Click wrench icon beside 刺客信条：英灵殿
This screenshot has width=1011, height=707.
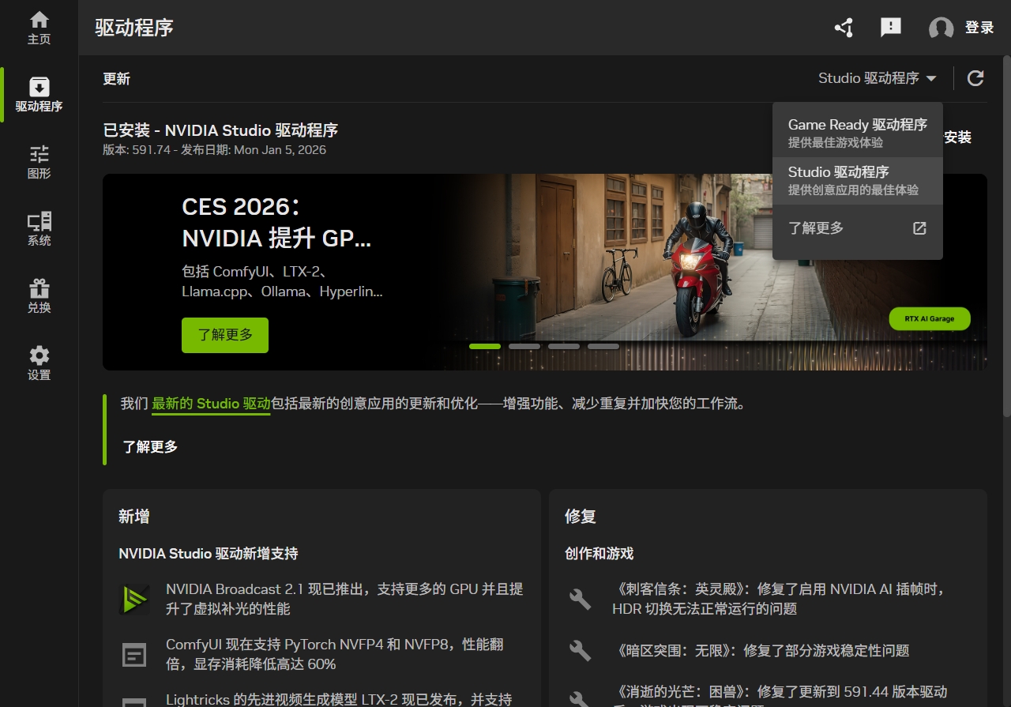[x=581, y=600]
